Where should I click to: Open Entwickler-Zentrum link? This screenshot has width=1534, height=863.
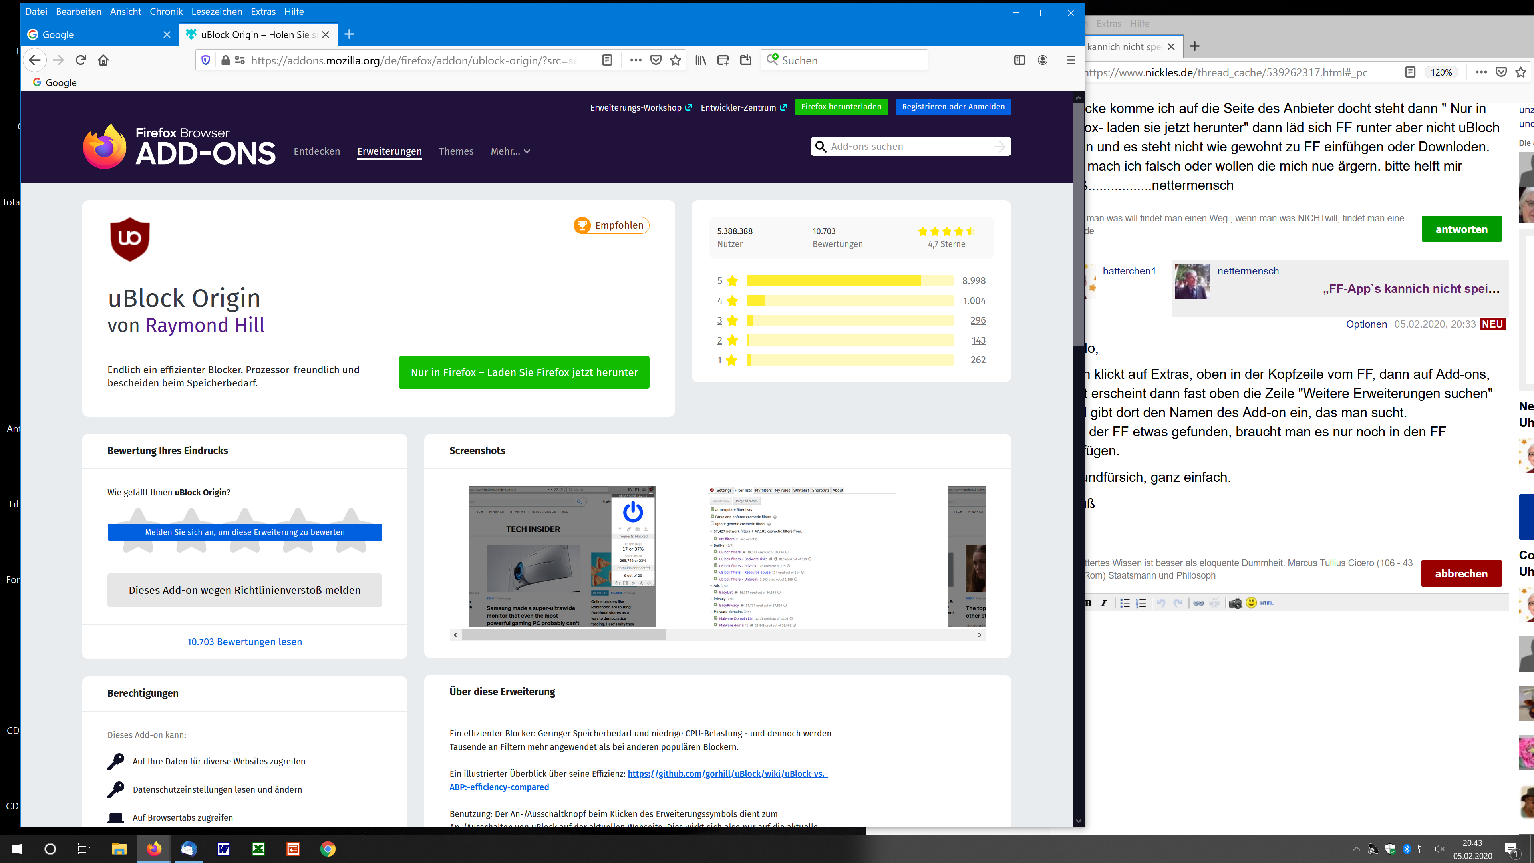tap(744, 107)
